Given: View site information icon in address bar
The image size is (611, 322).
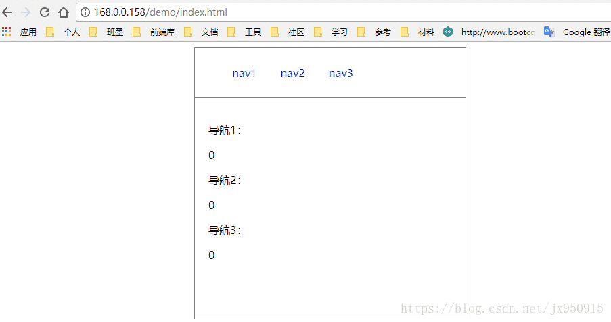Looking at the screenshot, I should point(85,12).
